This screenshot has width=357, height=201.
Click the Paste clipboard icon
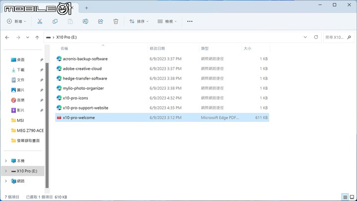[x=70, y=21]
